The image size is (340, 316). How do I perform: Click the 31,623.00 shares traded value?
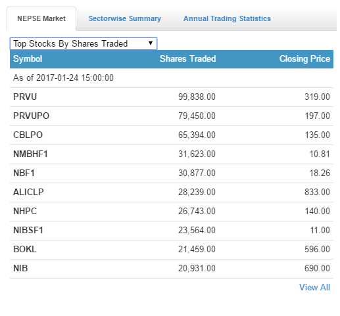tap(197, 154)
